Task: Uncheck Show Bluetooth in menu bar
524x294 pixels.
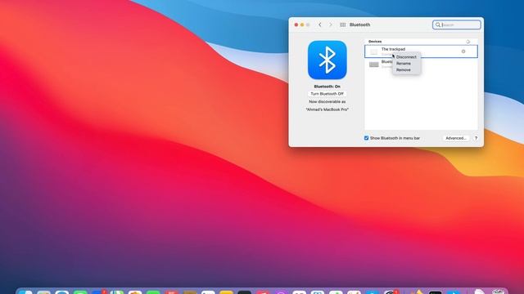Action: (x=366, y=138)
